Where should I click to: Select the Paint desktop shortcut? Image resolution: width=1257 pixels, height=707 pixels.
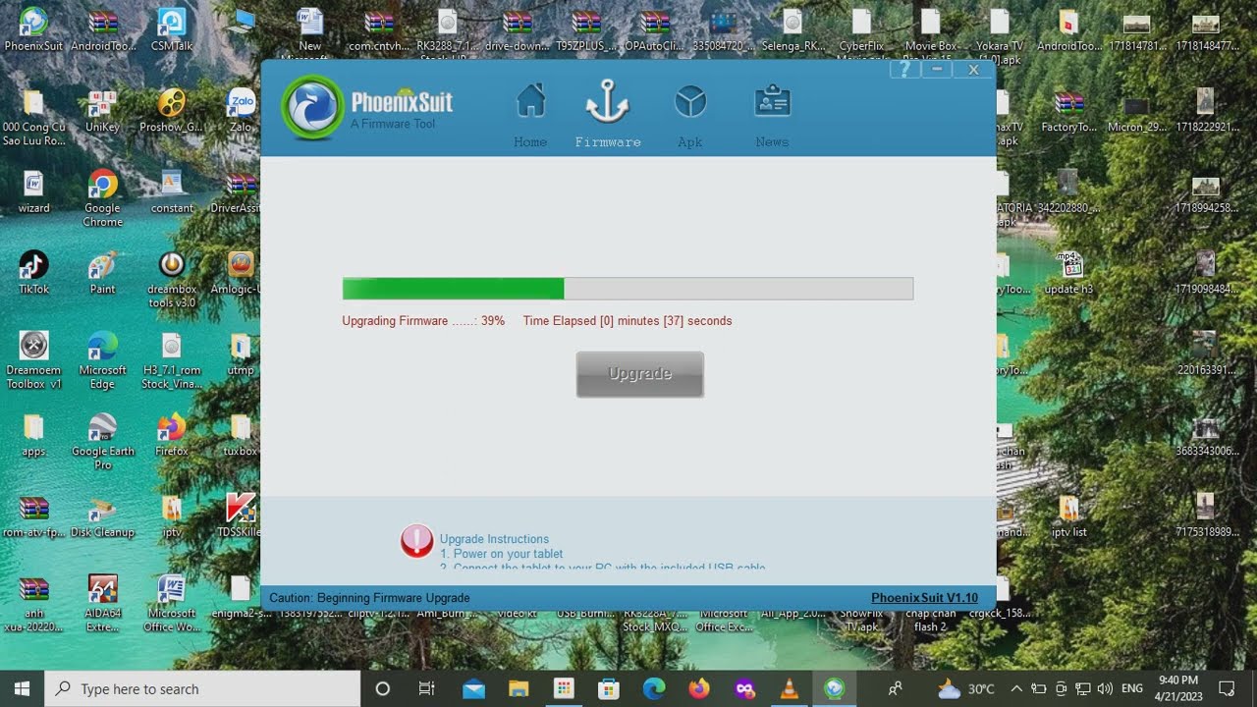(102, 273)
